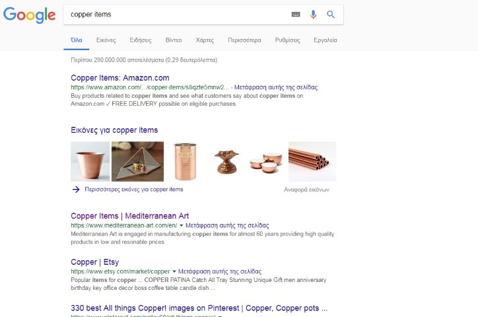
Task: Click the Google logo
Action: click(29, 15)
